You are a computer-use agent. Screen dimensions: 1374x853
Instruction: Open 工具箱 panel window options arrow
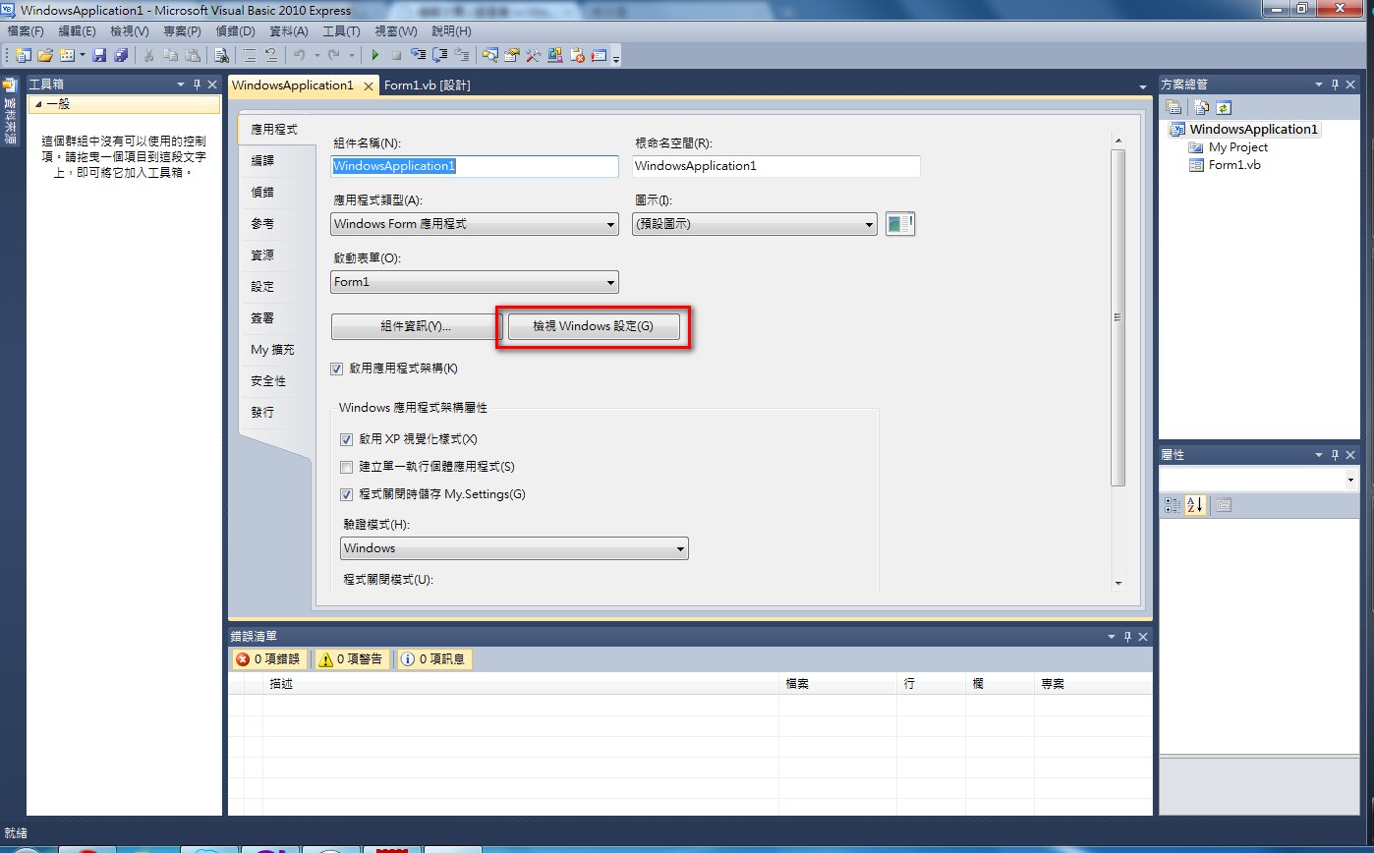(x=181, y=85)
